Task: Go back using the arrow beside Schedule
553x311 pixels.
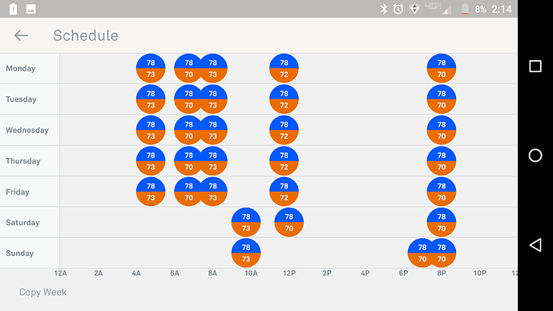Action: [21, 35]
